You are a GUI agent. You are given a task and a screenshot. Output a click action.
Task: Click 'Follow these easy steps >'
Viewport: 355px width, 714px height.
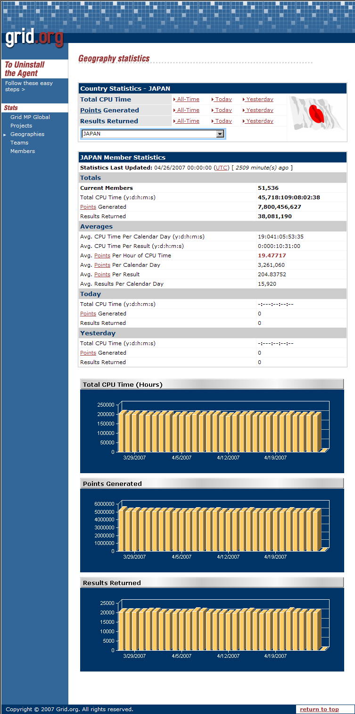(29, 86)
